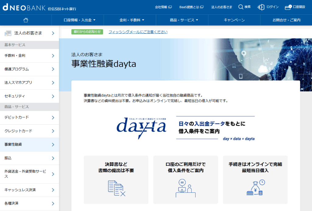The image size is (312, 211).
Task: Select 外貨送金・外貨受取サービス in the sidebar
Action: point(29,174)
